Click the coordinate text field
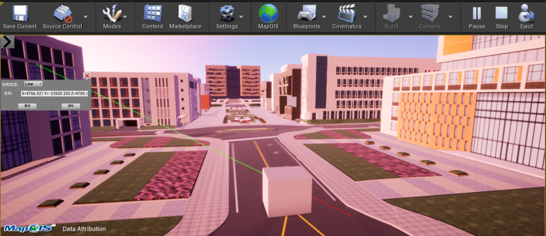The width and height of the screenshot is (546, 236). tap(55, 93)
